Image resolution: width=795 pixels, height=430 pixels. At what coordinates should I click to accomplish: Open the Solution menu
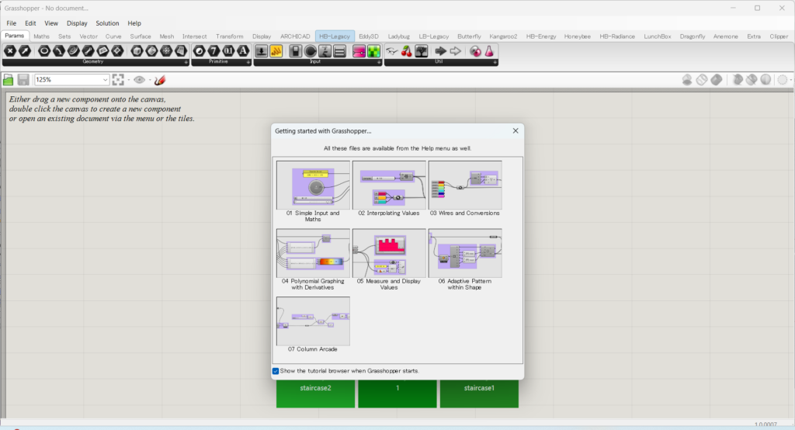[x=107, y=23]
